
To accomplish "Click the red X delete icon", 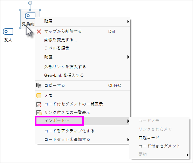I will pyautogui.click(x=39, y=32).
